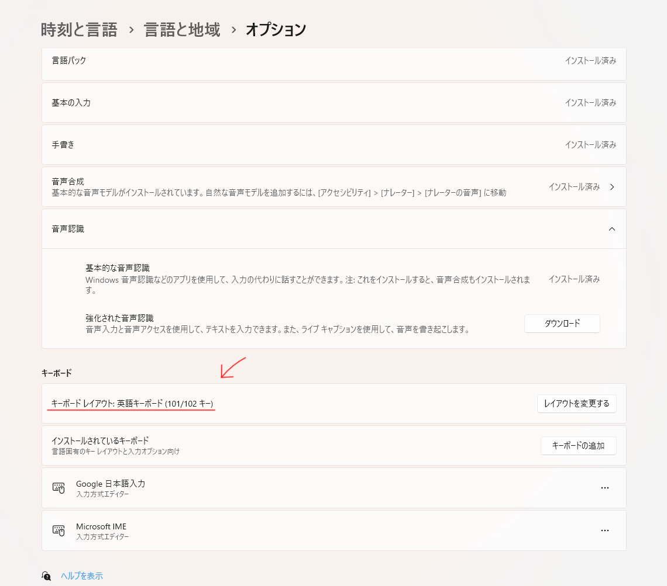The height and width of the screenshot is (586, 667).
Task: Navigate to 言語と地域 breadcrumb
Action: pos(182,29)
